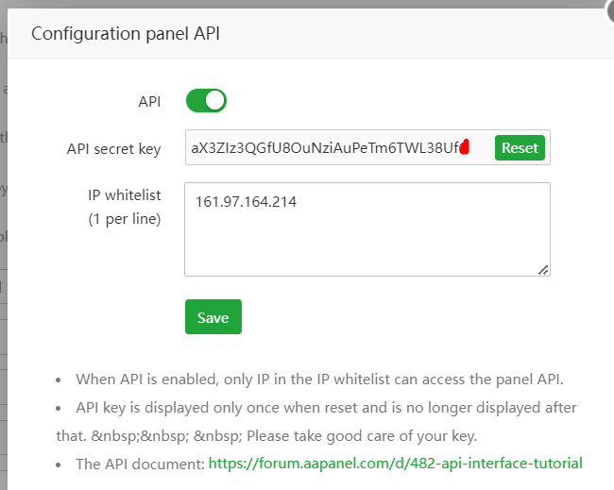The width and height of the screenshot is (614, 490).
Task: Click the red mark at key's end
Action: (464, 148)
